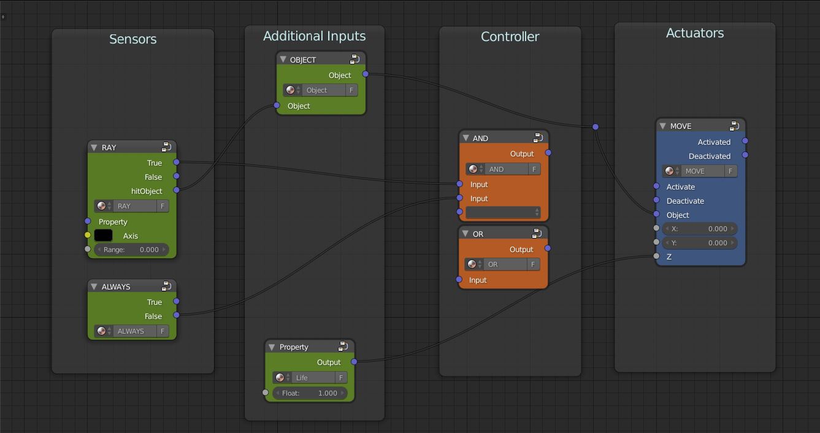
Task: Collapse the AND node
Action: click(466, 138)
